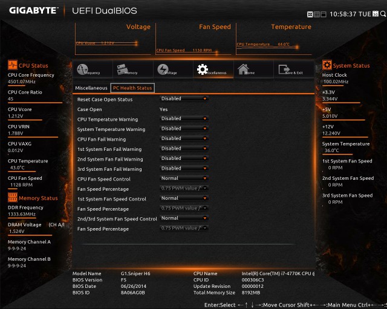Image resolution: width=387 pixels, height=309 pixels.
Task: Select the Miscellaneous gear menu
Action: pyautogui.click(x=213, y=69)
